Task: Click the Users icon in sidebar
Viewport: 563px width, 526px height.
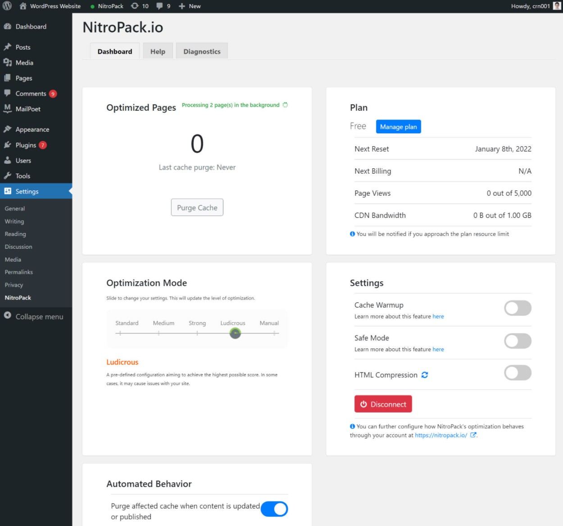Action: 7,160
